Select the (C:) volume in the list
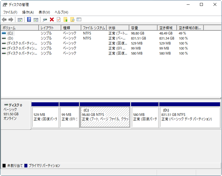The width and height of the screenshot is (222, 176). pyautogui.click(x=10, y=33)
